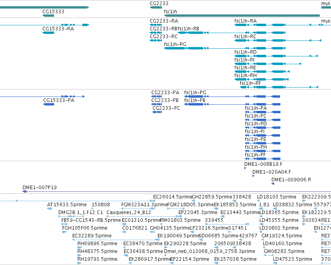Select the fs(1)h-RF transcript label
Image resolution: width=331 pixels, height=265 pixels.
(250, 83)
